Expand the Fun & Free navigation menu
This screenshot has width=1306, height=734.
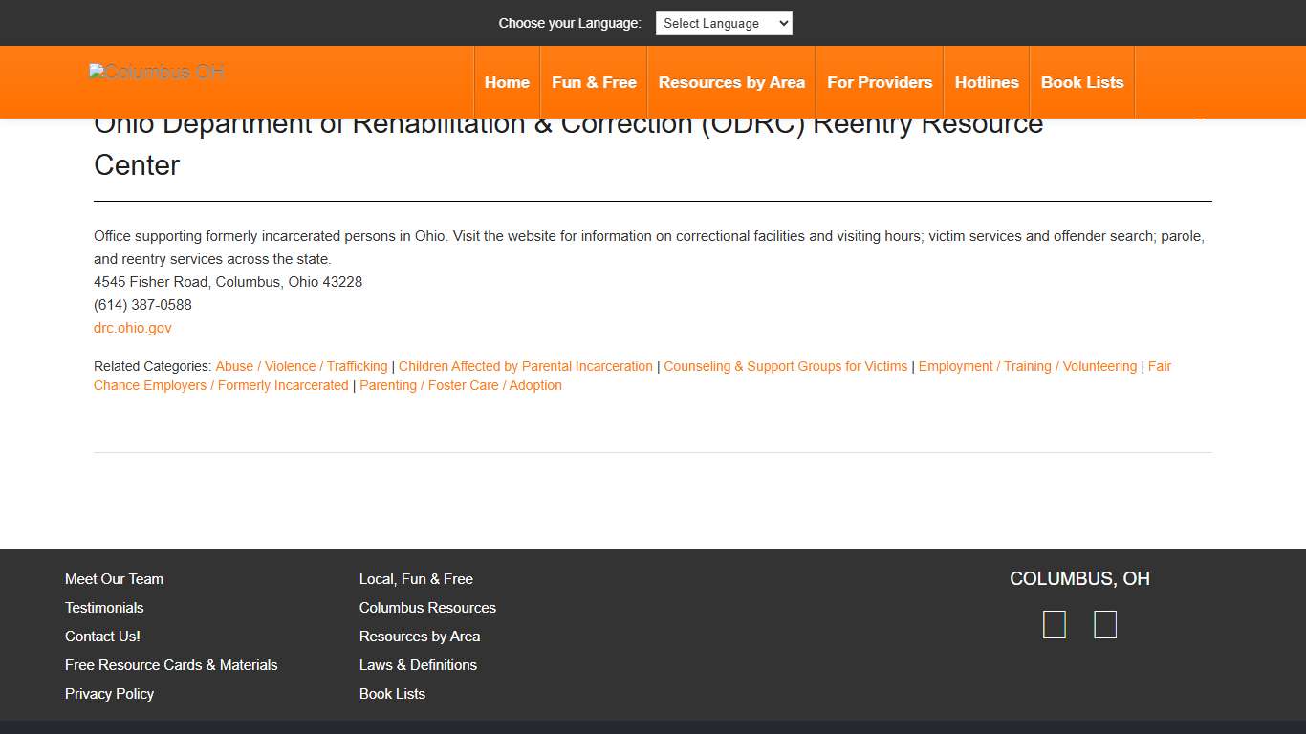point(594,82)
